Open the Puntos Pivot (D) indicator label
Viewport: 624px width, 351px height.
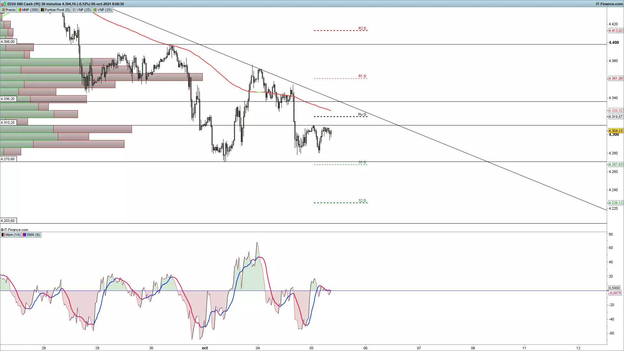point(56,10)
